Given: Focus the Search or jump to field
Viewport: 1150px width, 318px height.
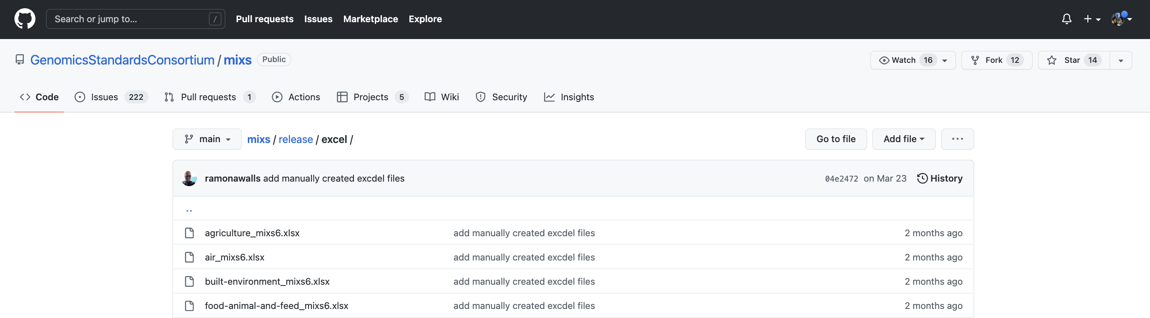Looking at the screenshot, I should click(x=135, y=19).
